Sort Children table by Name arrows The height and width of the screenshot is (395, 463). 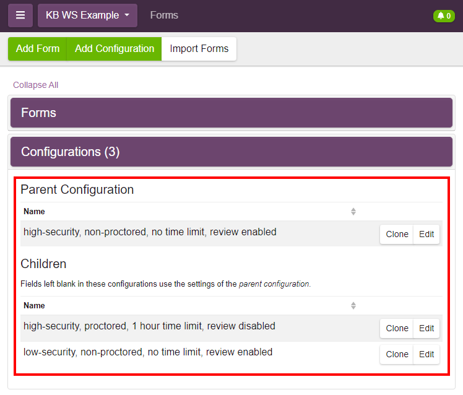353,305
